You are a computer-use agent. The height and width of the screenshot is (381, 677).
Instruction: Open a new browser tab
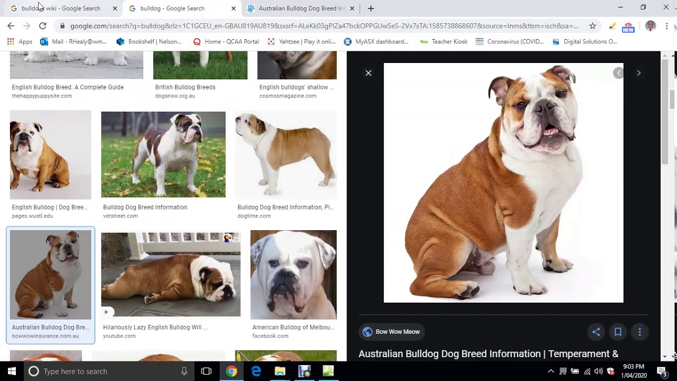click(371, 8)
